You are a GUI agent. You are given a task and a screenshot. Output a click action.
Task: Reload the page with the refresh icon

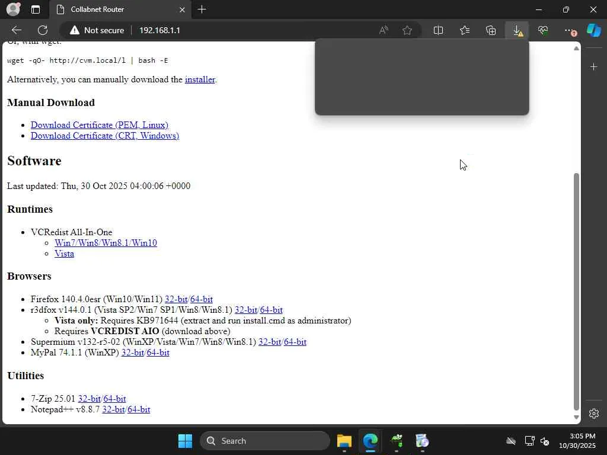(x=43, y=30)
